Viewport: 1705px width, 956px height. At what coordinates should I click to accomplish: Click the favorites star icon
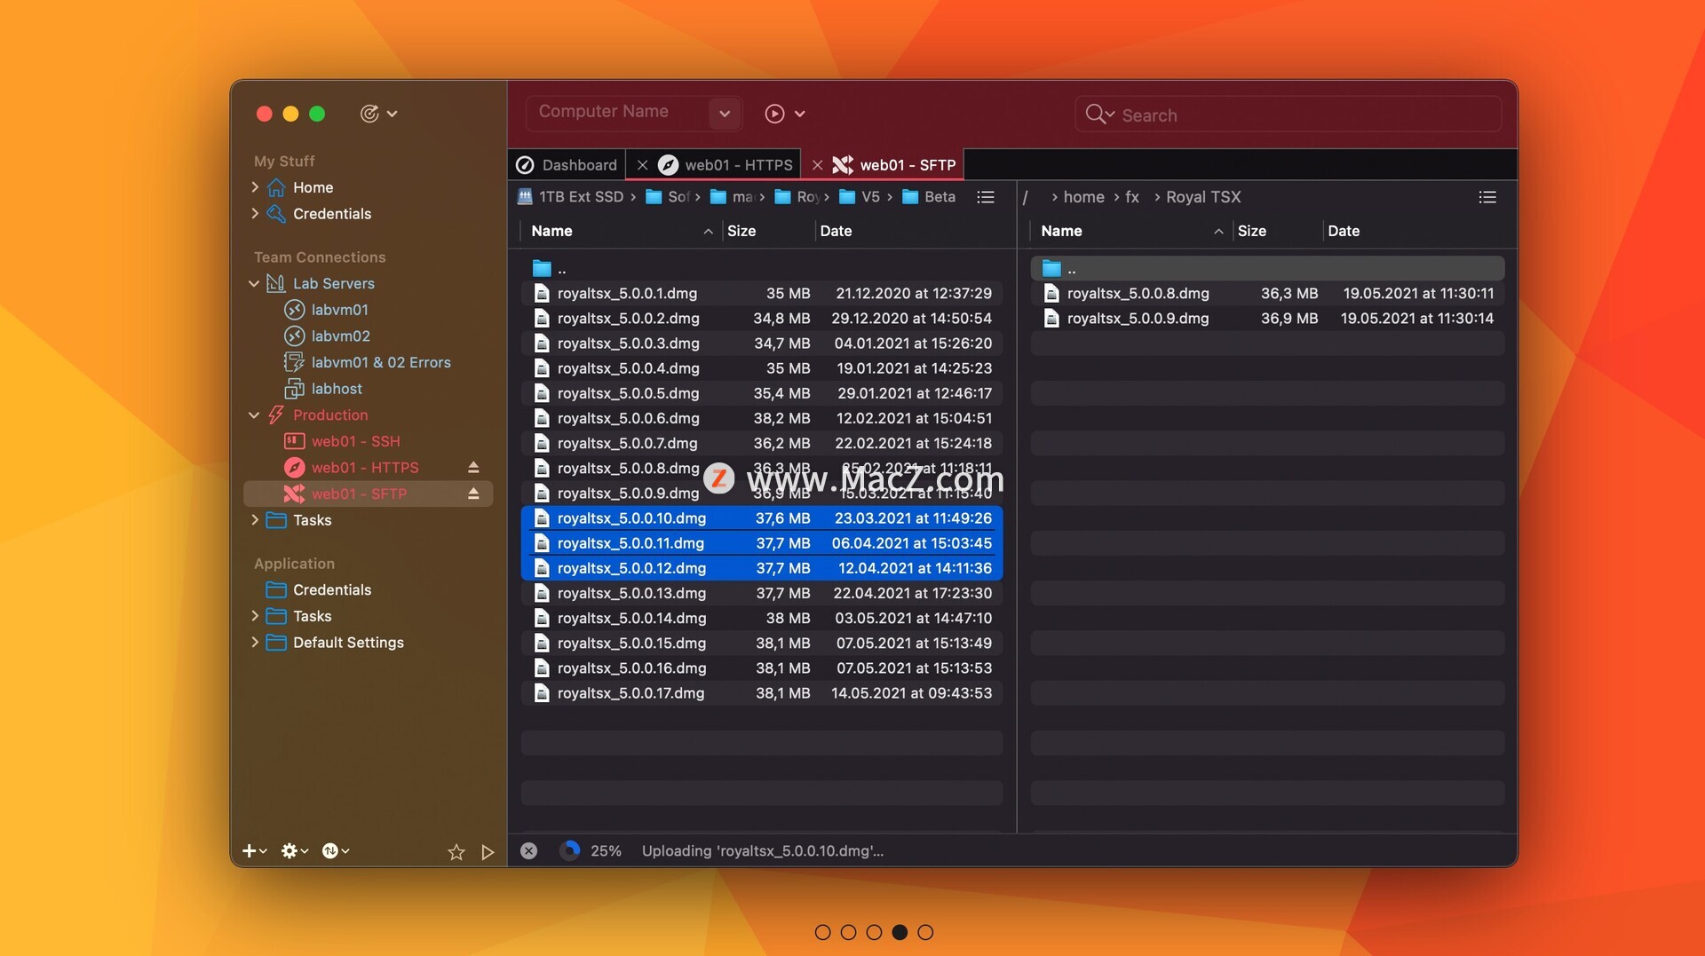tap(456, 852)
